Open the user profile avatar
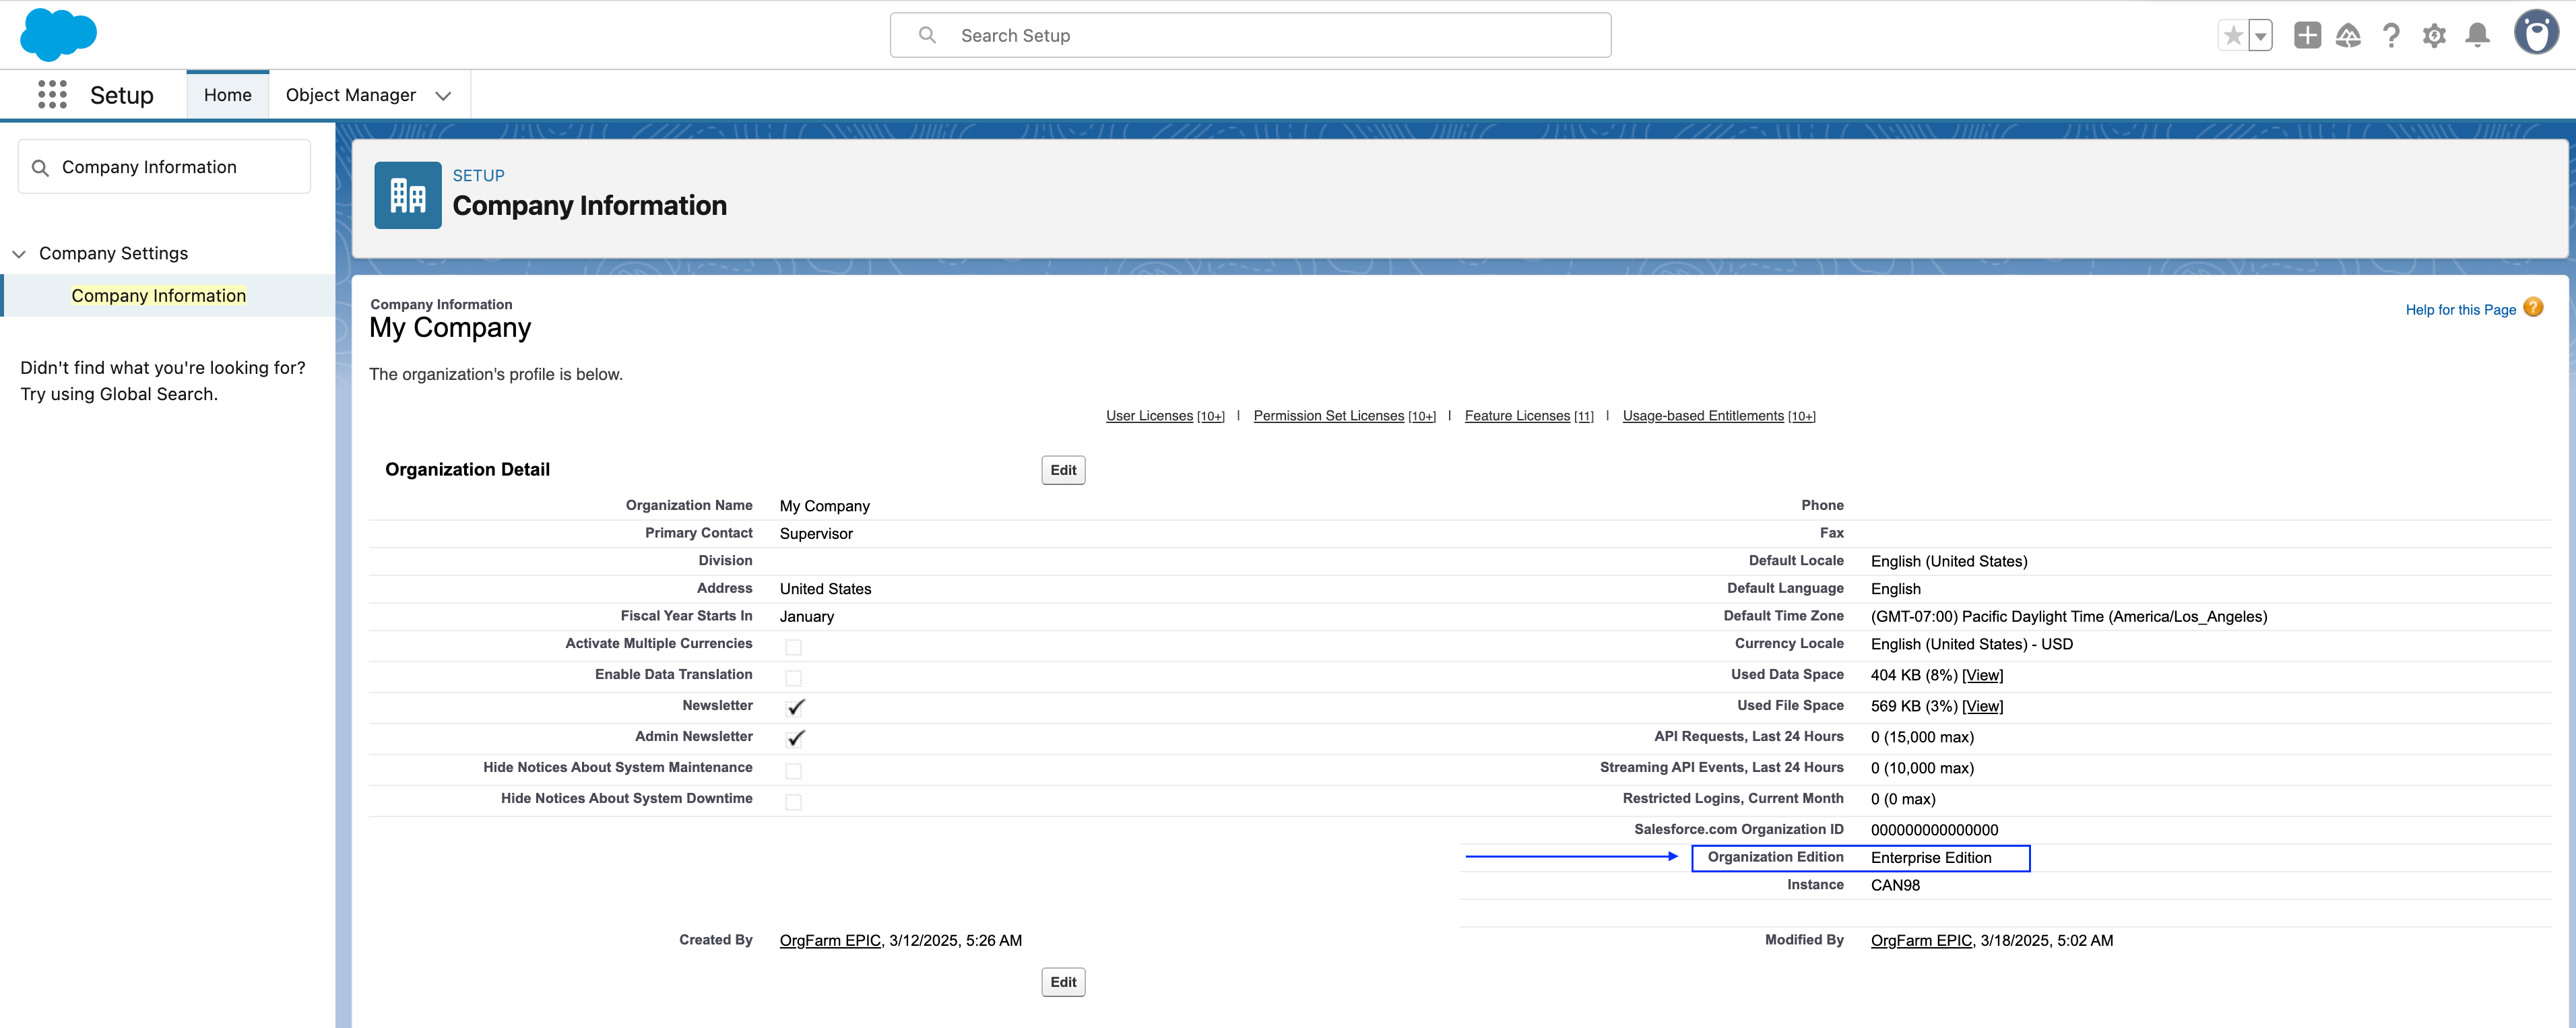2576x1028 pixels. pos(2536,33)
